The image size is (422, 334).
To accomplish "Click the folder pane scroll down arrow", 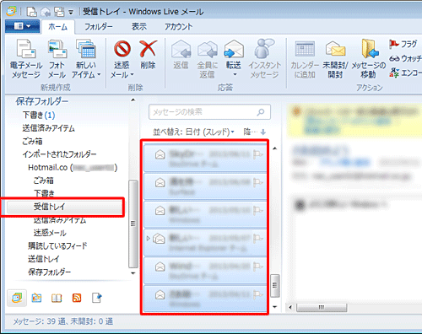I will coord(133,273).
